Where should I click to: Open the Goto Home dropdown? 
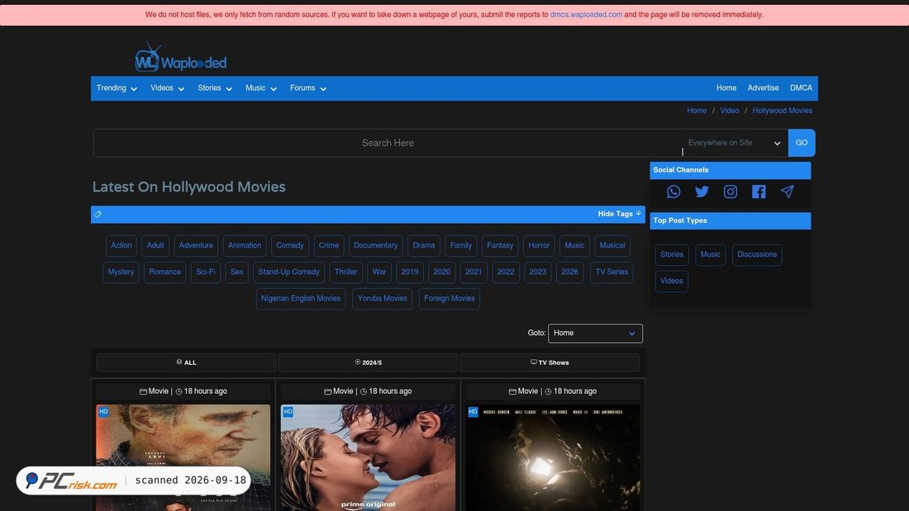(595, 334)
